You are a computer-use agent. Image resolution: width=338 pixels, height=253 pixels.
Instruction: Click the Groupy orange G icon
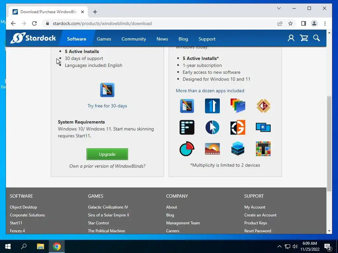click(238, 127)
